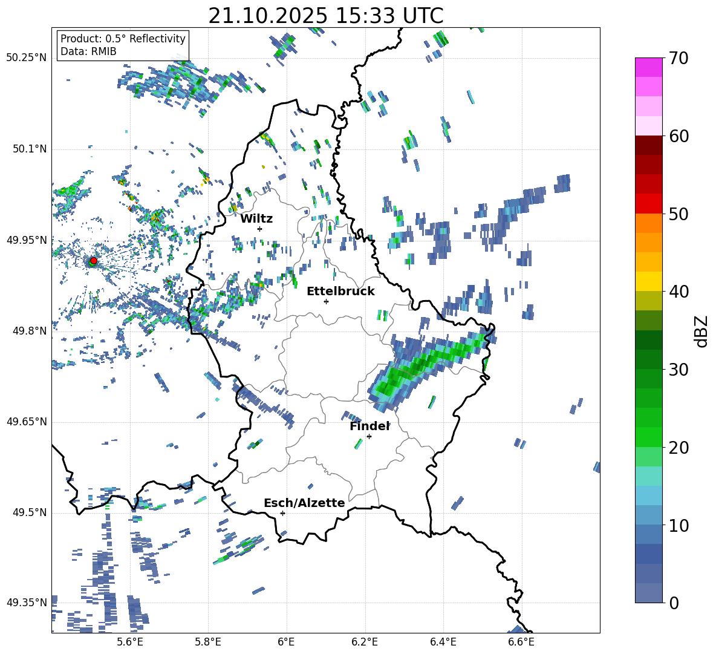Viewport: 716px width, 654px height.
Task: Click the 5.6°E longitude tick label
Action: (x=130, y=642)
